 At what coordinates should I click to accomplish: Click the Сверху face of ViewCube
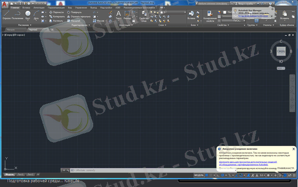(x=281, y=51)
